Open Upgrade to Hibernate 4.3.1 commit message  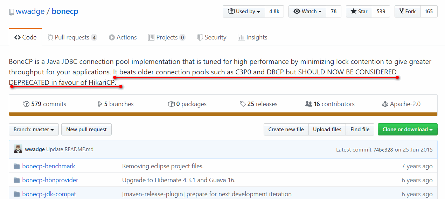coord(179,180)
